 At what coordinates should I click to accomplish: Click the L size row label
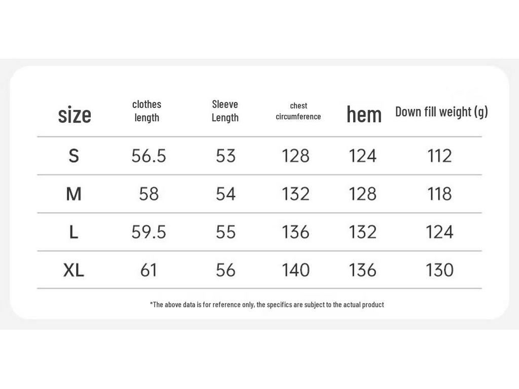click(74, 232)
